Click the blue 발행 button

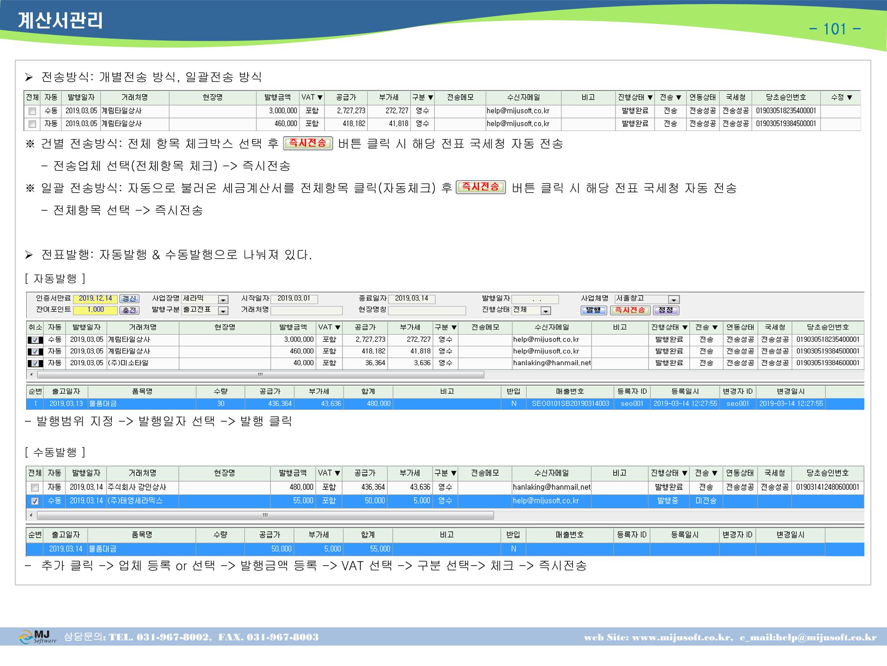point(593,310)
